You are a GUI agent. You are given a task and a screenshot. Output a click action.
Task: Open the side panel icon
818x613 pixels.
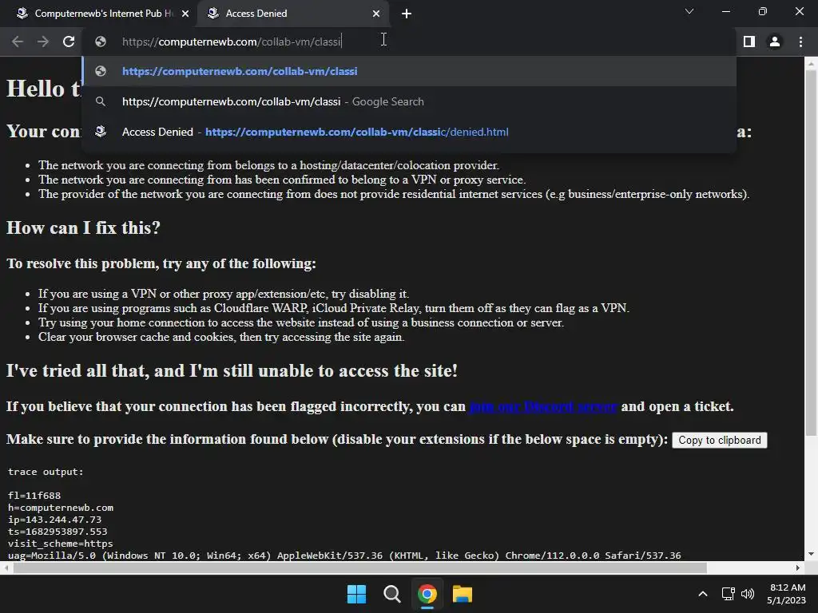[749, 42]
